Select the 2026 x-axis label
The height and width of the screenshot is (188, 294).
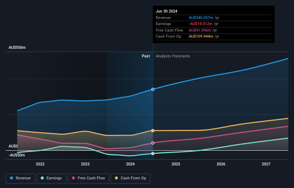pyautogui.click(x=221, y=164)
